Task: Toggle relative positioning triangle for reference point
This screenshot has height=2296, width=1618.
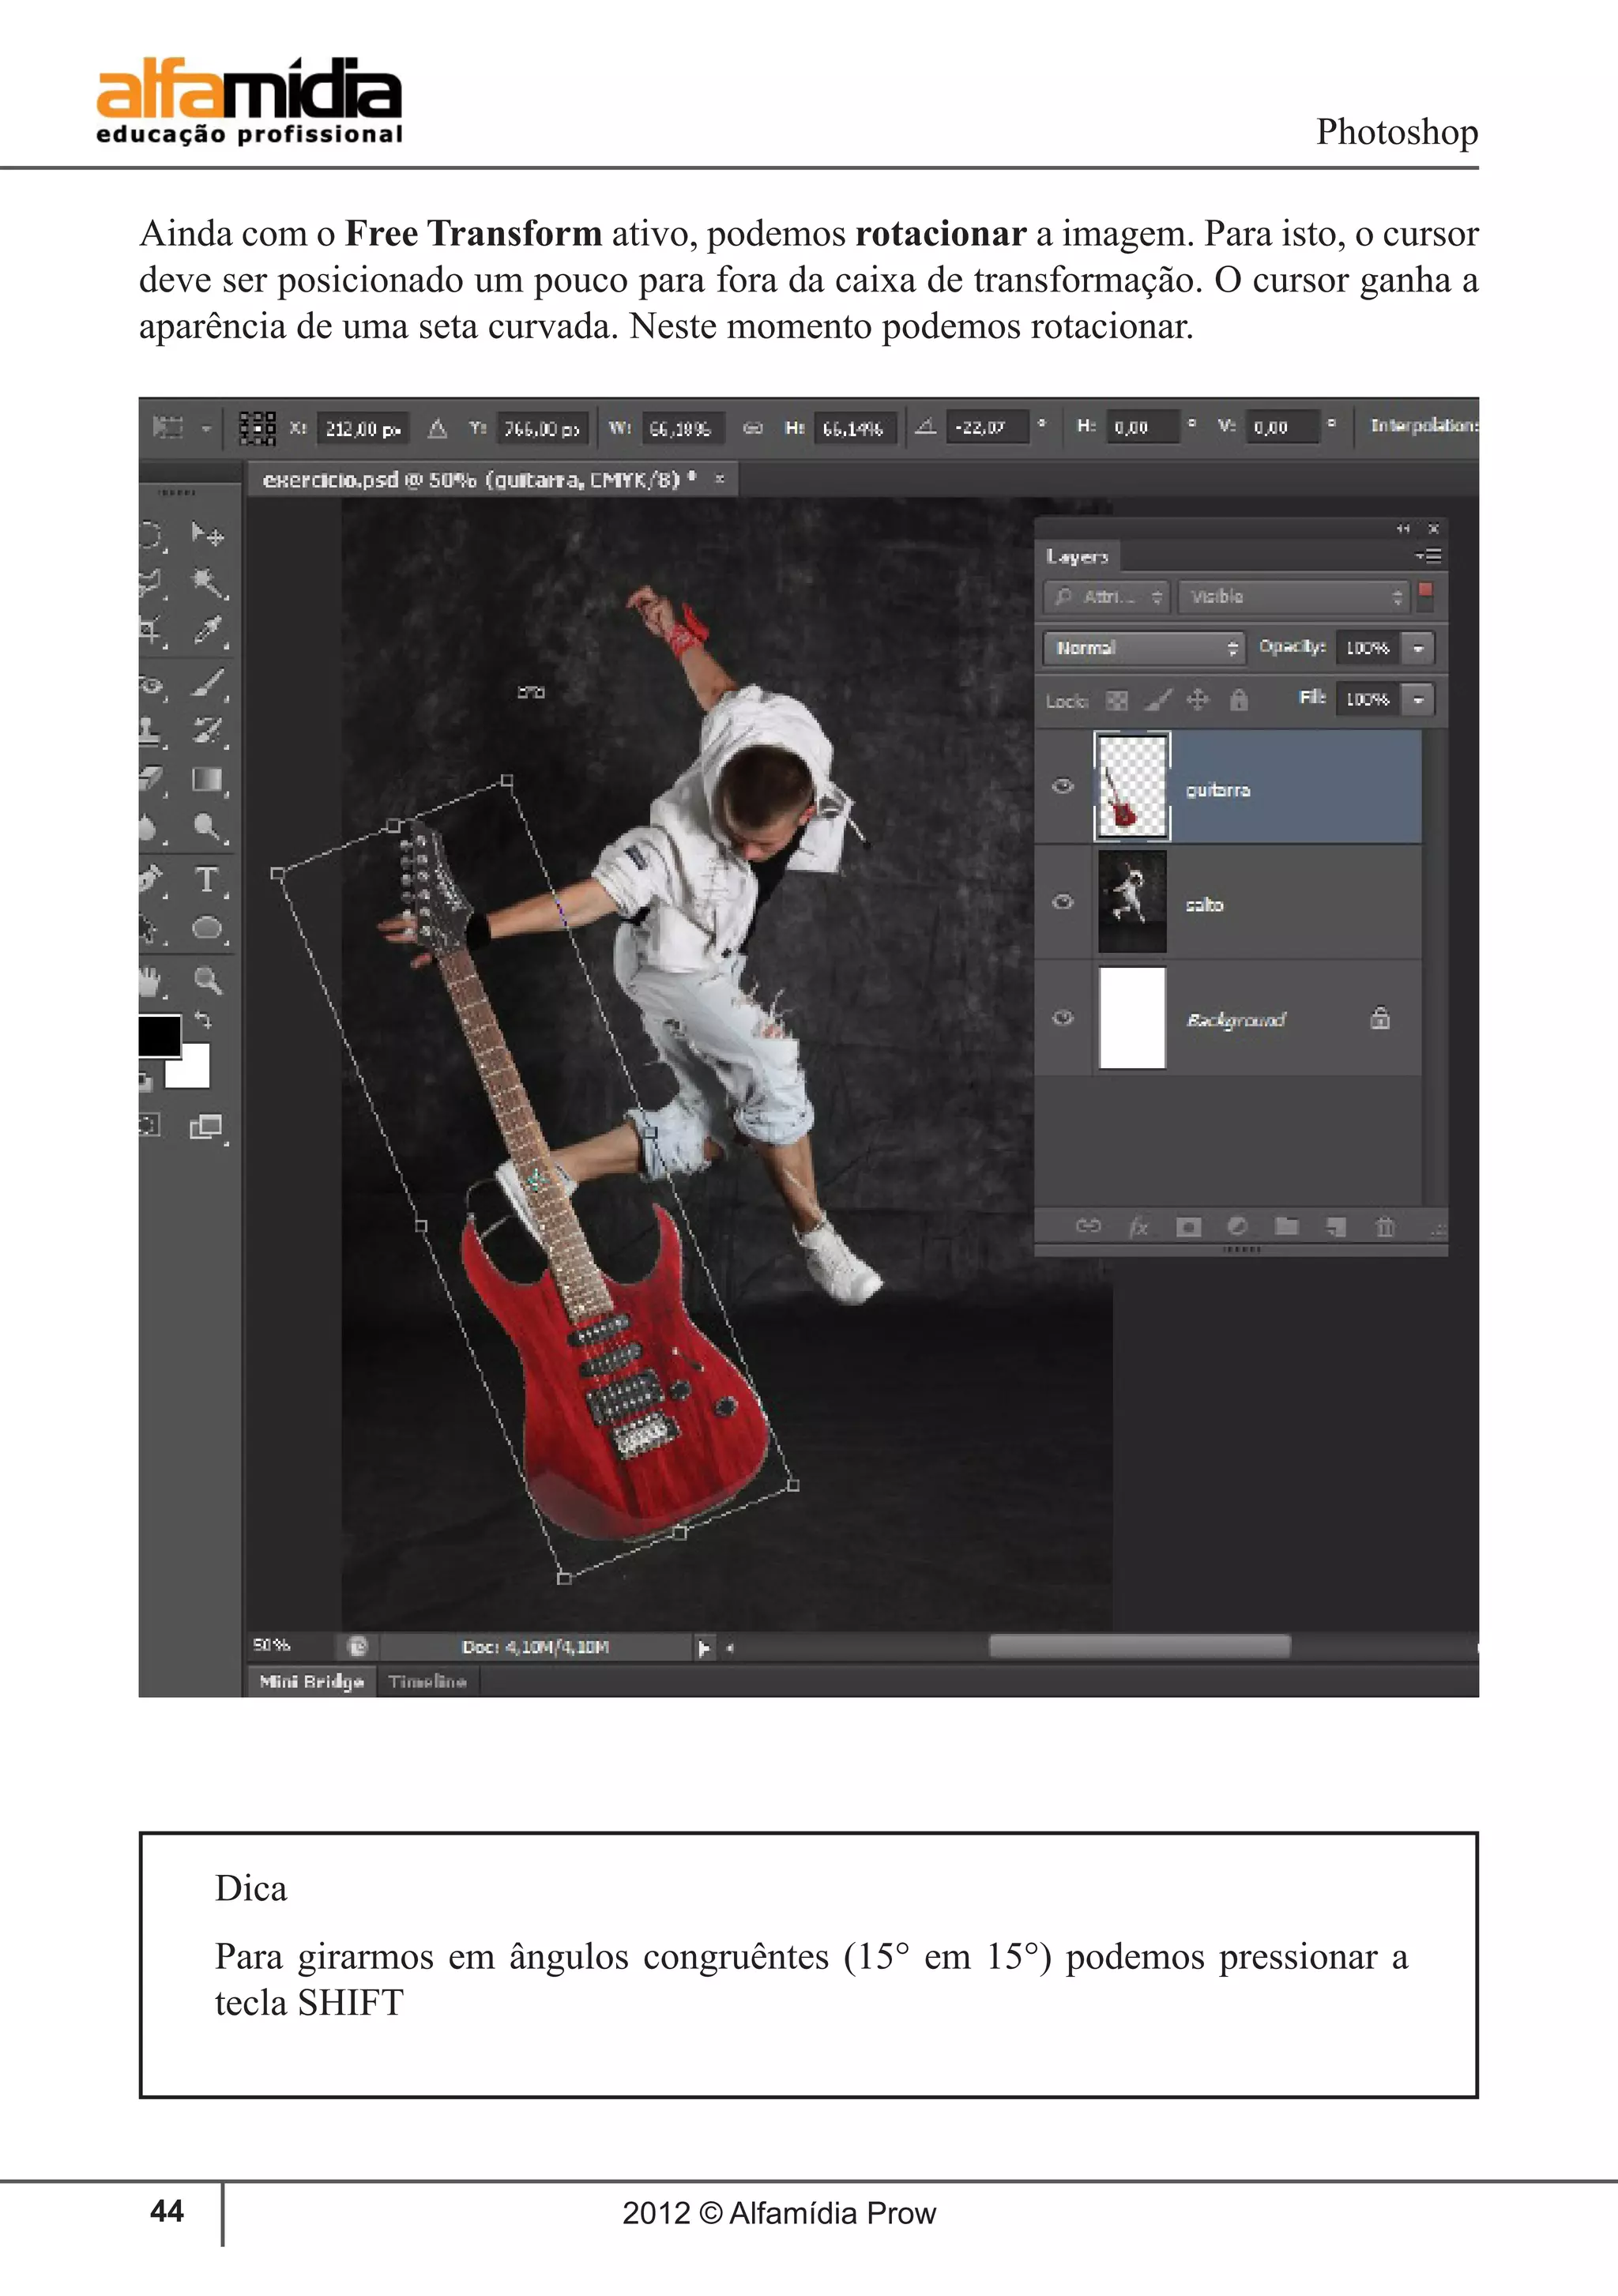Action: [x=437, y=429]
